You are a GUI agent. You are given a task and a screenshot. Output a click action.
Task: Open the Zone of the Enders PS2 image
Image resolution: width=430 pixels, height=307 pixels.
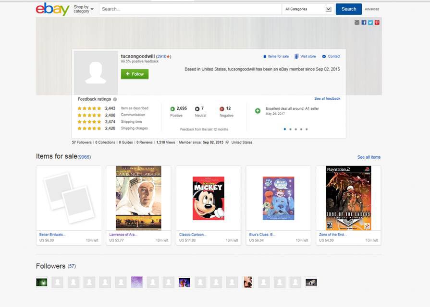pyautogui.click(x=348, y=198)
